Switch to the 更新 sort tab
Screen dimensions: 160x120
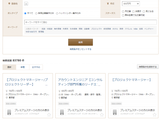pyautogui.click(x=9, y=67)
